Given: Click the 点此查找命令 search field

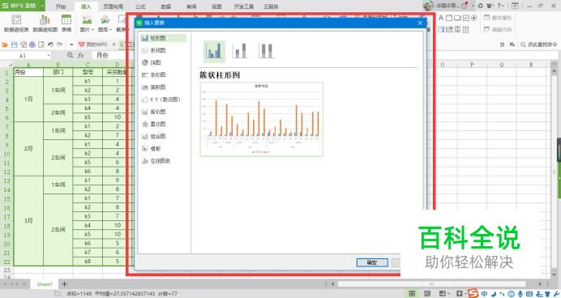Looking at the screenshot, I should [x=539, y=45].
